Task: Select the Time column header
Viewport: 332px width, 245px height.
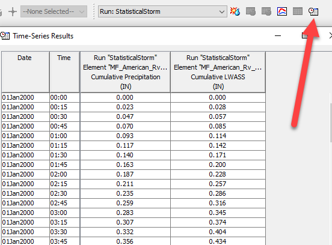Action: click(64, 72)
